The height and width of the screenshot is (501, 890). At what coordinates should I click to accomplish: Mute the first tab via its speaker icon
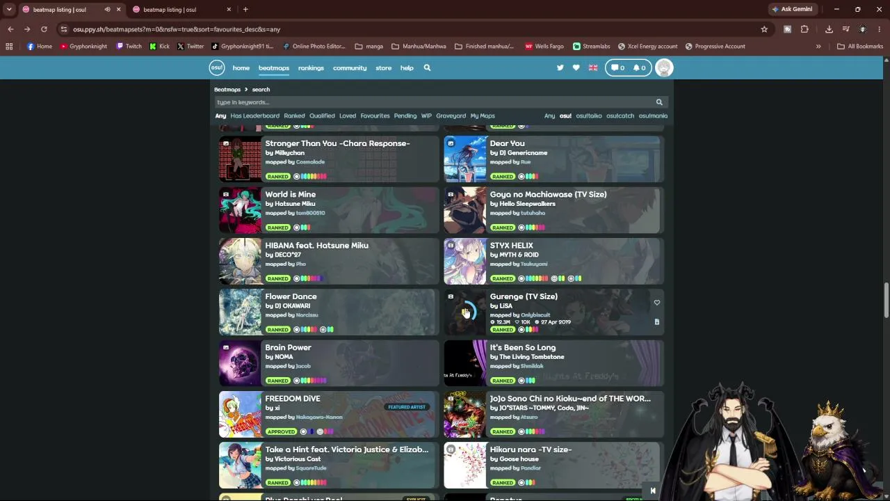coord(107,10)
